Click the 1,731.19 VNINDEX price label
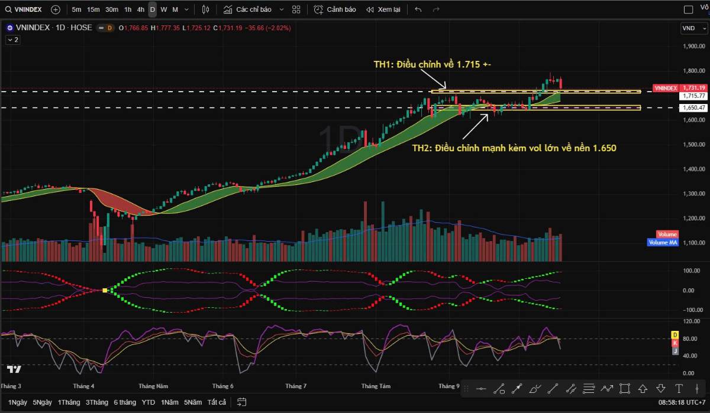 679,88
